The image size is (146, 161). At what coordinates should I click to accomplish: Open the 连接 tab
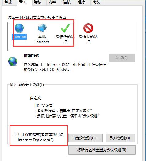pos(67,2)
